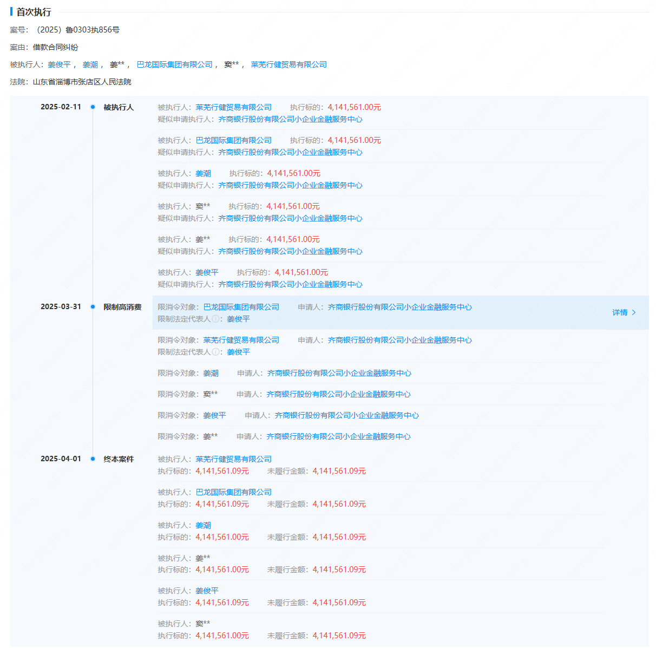Select the 借款合同纠纷 case cause text
The width and height of the screenshot is (656, 648).
(56, 48)
